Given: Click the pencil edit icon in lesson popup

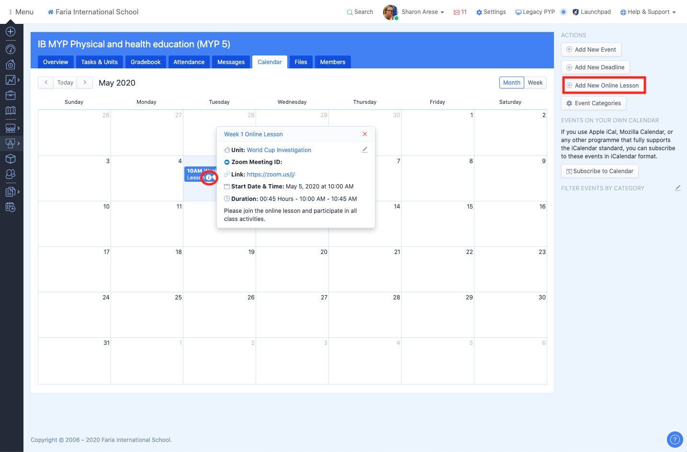Looking at the screenshot, I should (x=364, y=150).
